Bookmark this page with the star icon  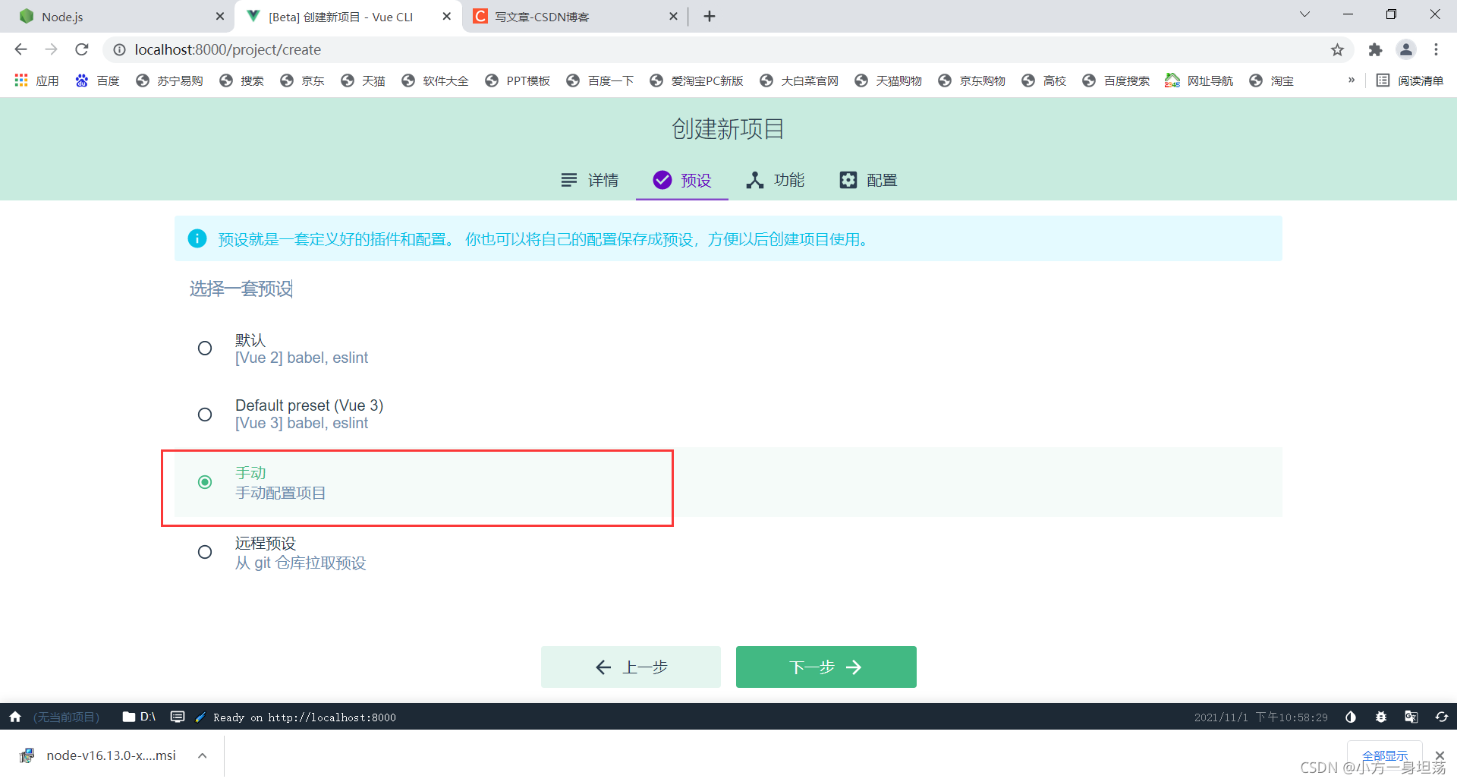coord(1337,49)
